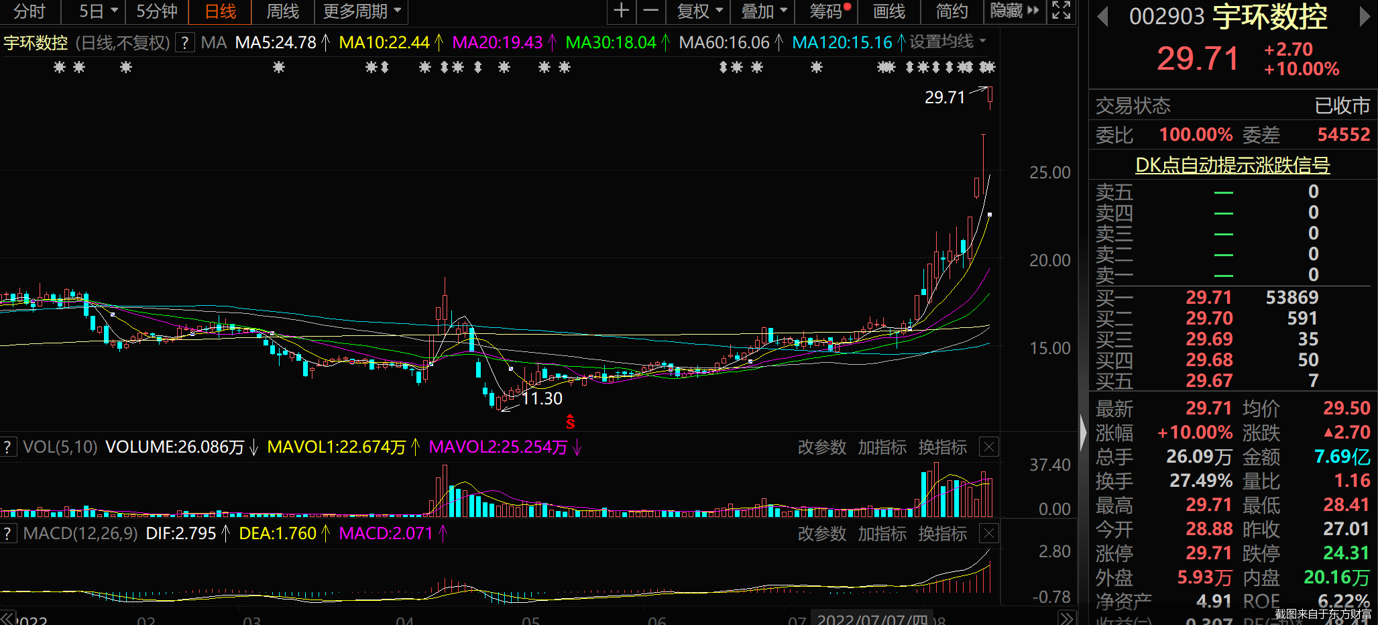Viewport: 1378px width, 625px height.
Task: Close the VOL indicator panel
Action: click(x=989, y=447)
